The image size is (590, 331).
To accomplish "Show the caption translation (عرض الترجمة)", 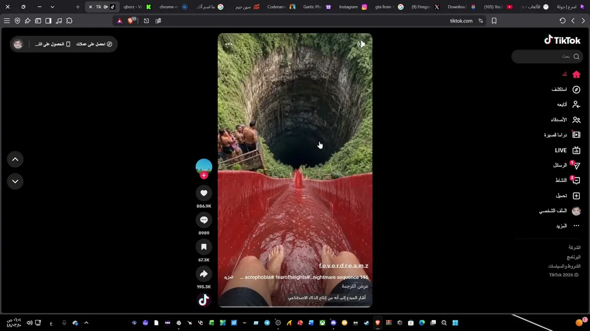I will coord(355,286).
